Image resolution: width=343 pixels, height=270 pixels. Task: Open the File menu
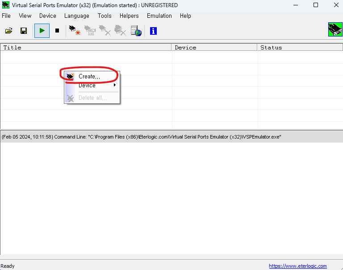6,16
